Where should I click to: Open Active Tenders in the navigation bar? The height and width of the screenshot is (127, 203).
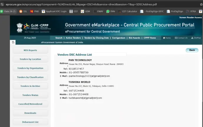click(73, 38)
